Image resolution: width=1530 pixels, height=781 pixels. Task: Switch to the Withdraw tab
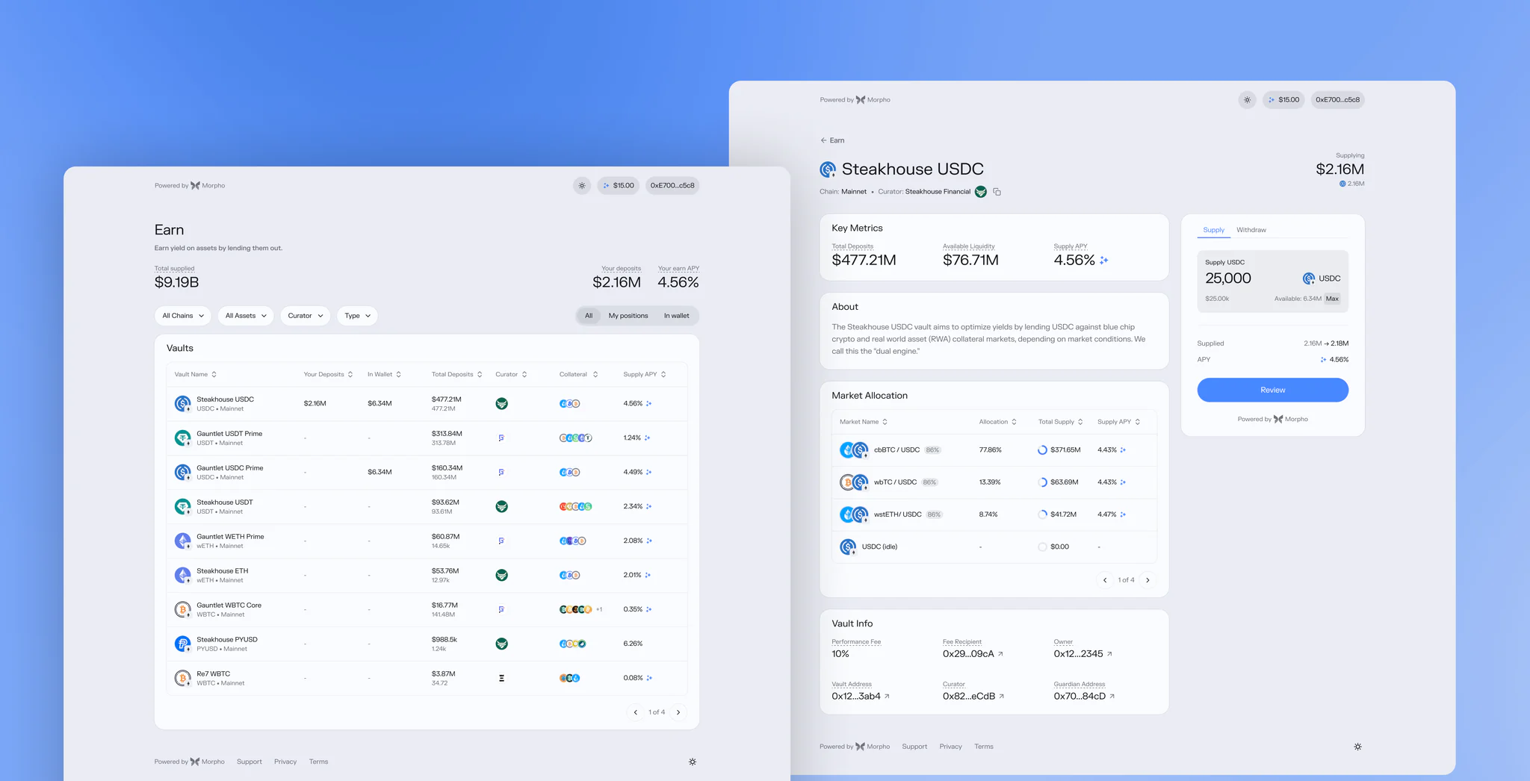[1251, 230]
